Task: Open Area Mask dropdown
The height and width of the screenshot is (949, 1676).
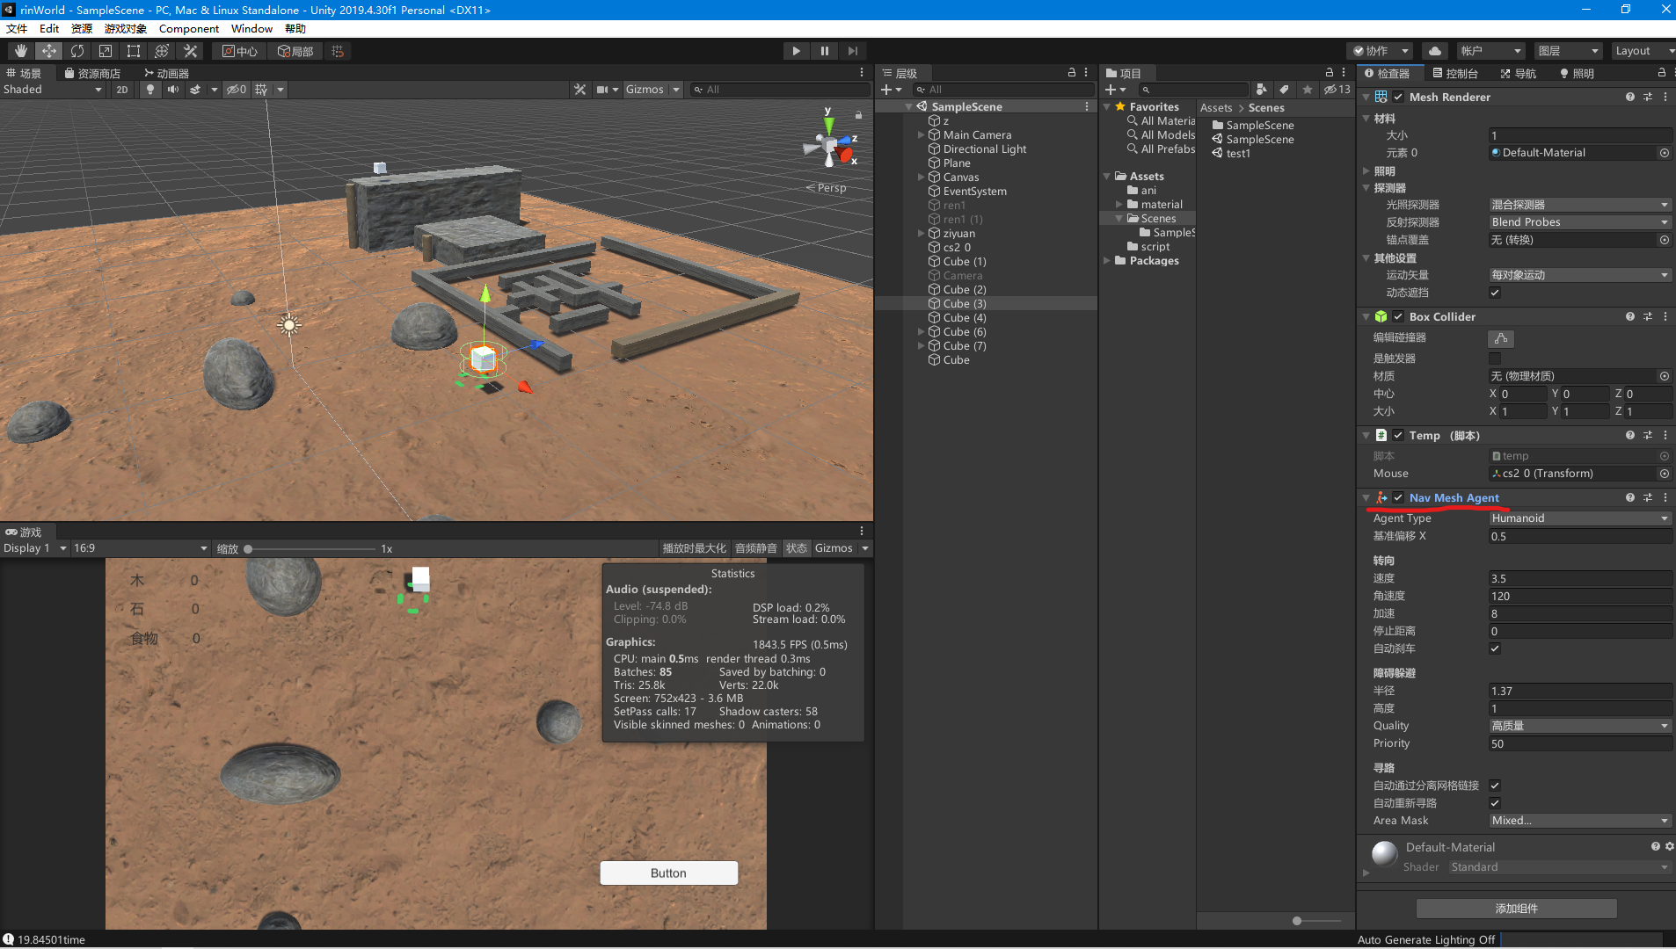Action: point(1579,821)
